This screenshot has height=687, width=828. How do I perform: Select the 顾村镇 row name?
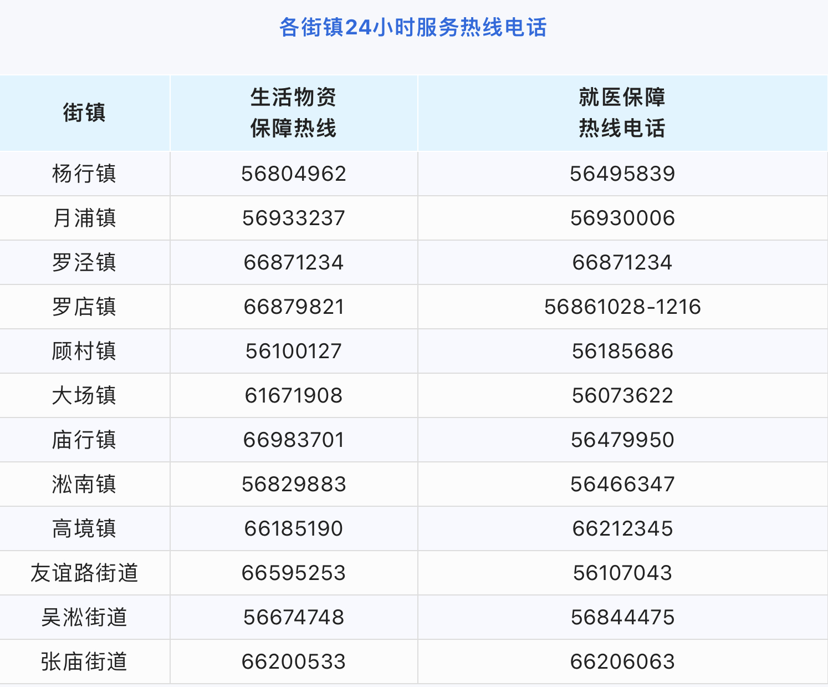point(84,351)
